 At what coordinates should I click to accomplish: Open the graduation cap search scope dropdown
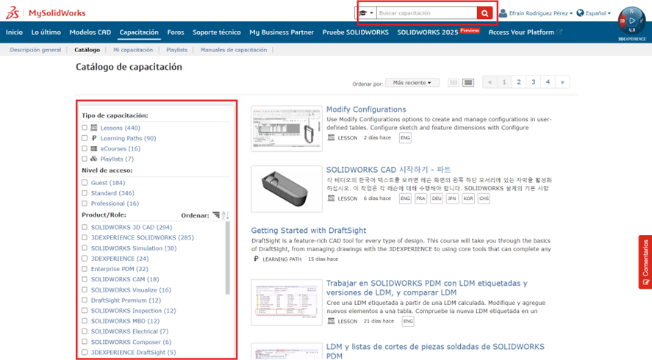[366, 13]
